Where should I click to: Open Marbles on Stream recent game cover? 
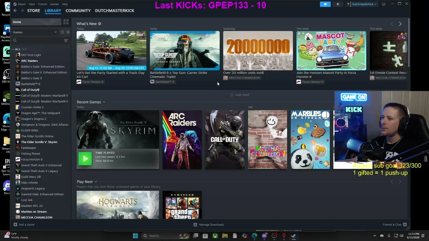click(310, 140)
